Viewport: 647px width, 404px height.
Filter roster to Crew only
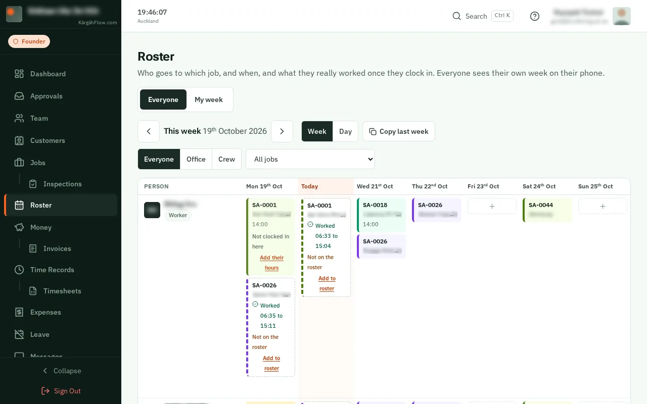point(226,159)
